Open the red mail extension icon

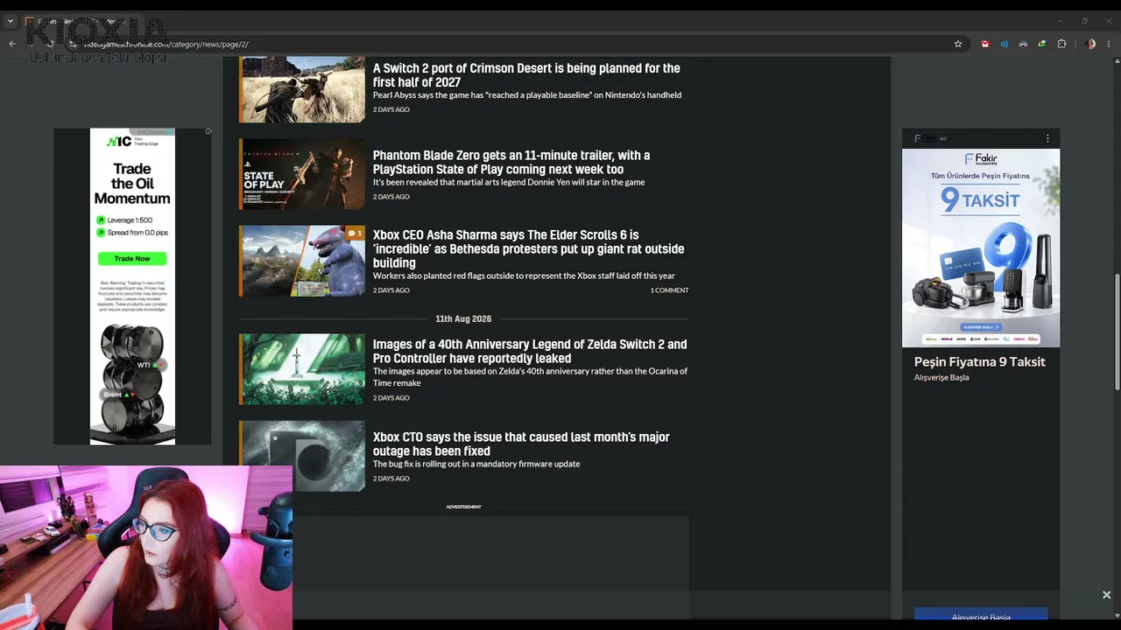[985, 44]
